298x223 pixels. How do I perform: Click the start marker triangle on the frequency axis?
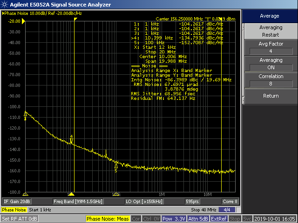25,194
